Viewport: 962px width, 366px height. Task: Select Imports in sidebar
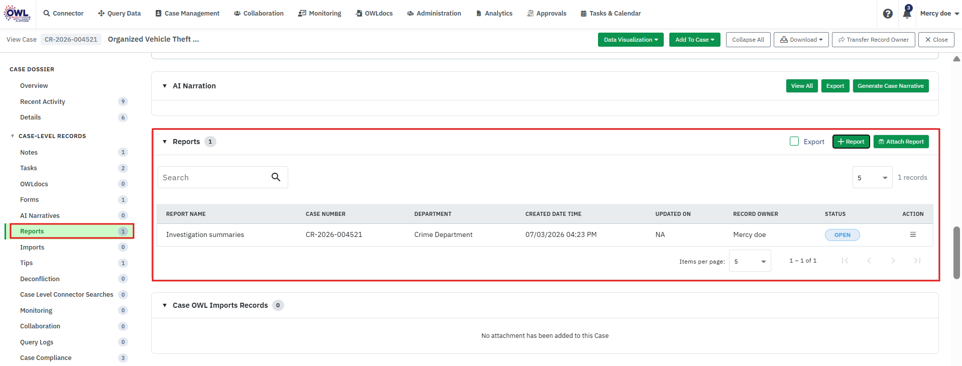pos(32,247)
